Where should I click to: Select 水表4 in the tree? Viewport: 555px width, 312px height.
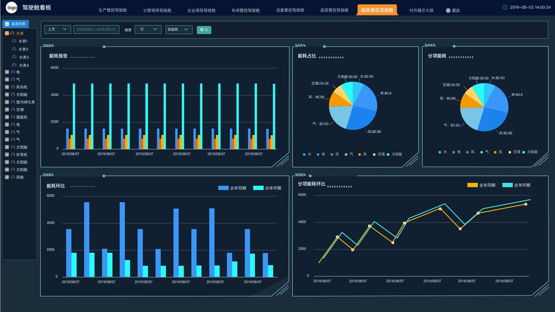pyautogui.click(x=24, y=66)
